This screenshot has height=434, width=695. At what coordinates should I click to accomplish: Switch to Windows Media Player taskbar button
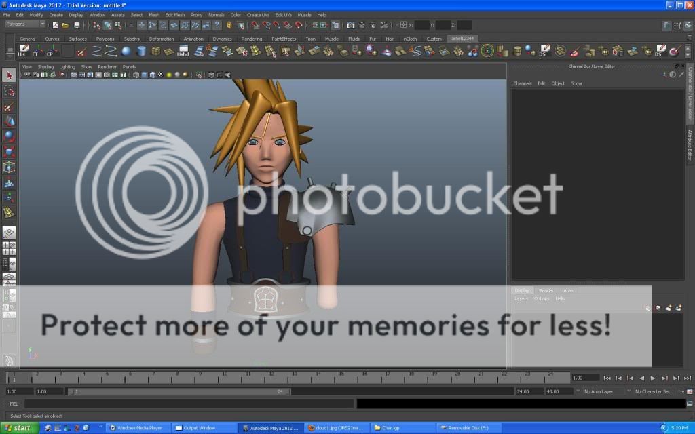[138, 428]
